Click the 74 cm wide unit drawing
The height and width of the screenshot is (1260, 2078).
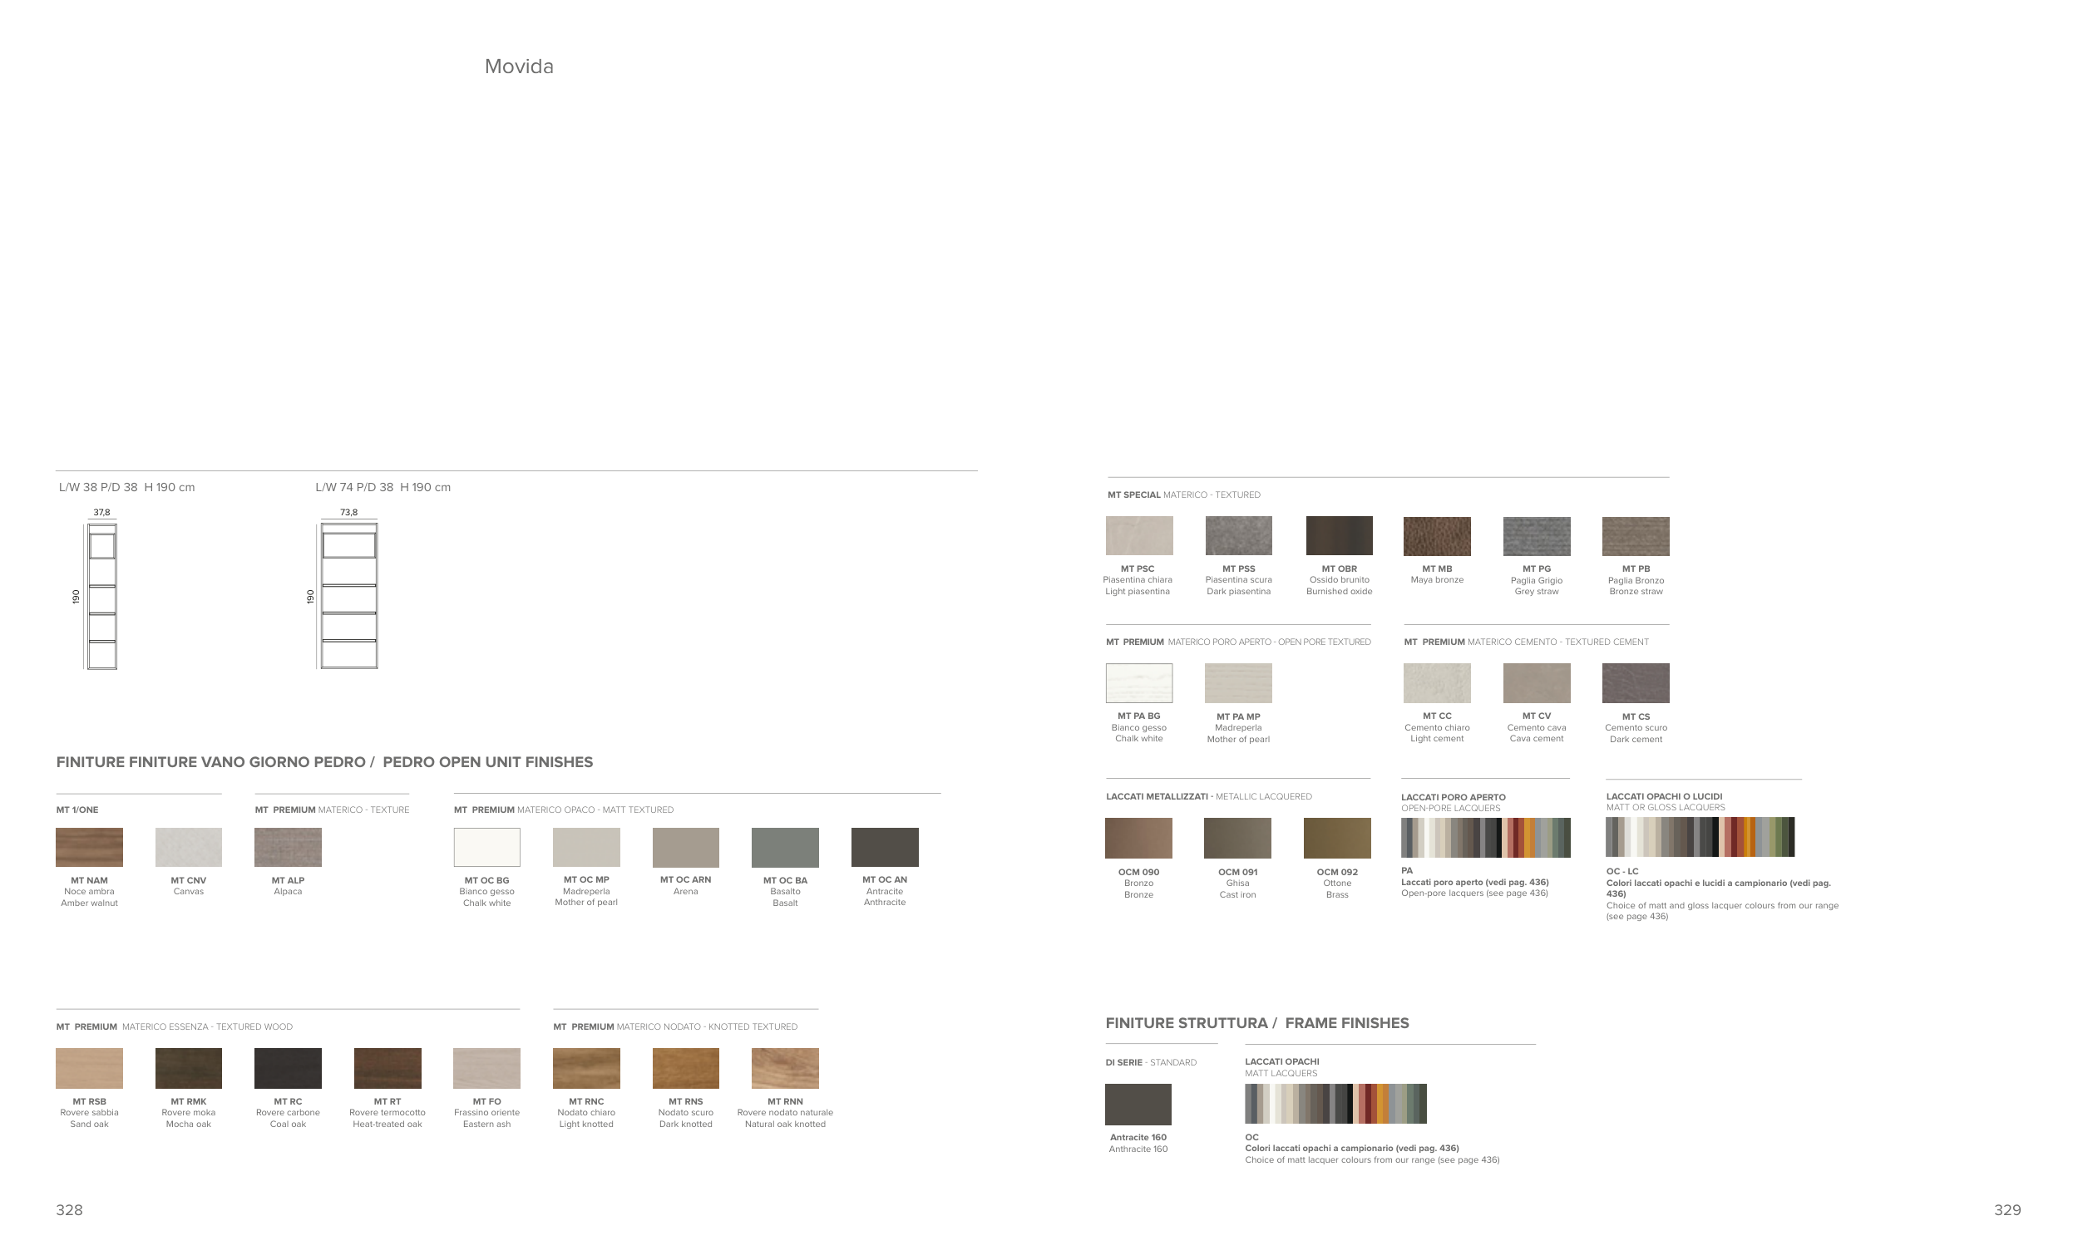348,596
